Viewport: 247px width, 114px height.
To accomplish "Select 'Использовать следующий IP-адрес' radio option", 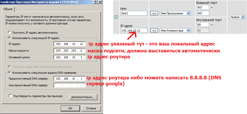I will (10, 38).
